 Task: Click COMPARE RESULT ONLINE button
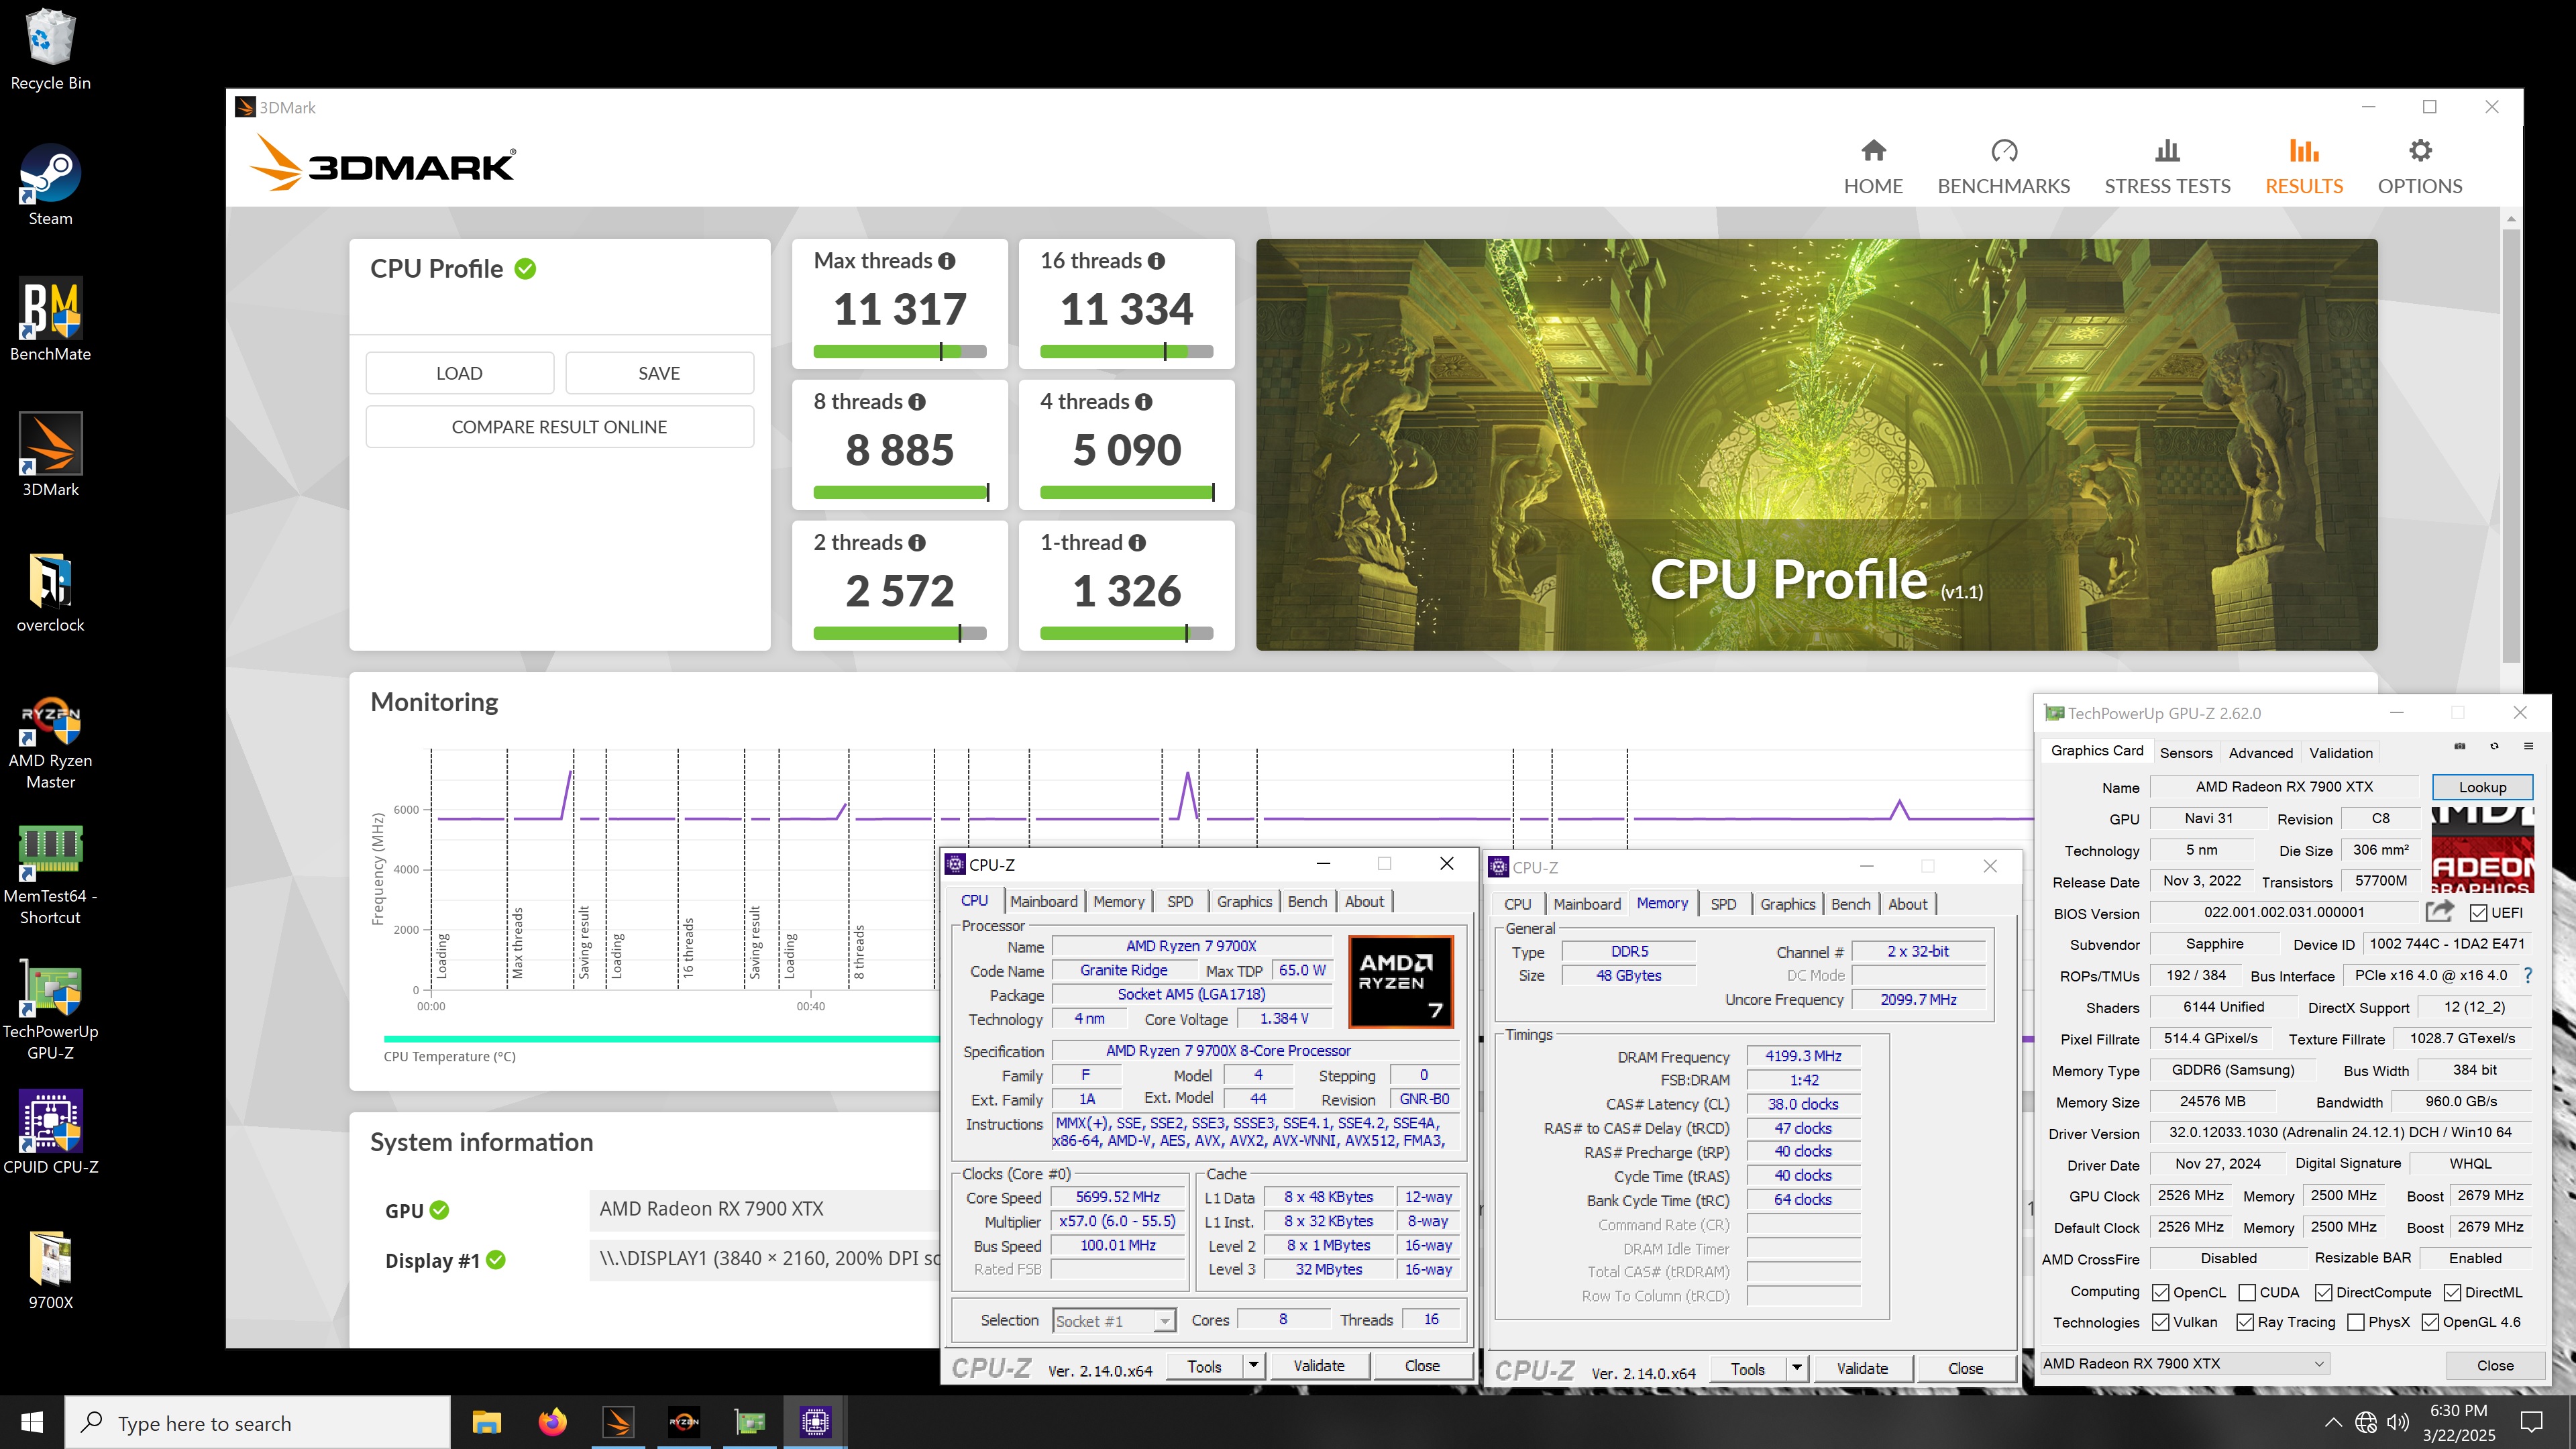click(559, 427)
